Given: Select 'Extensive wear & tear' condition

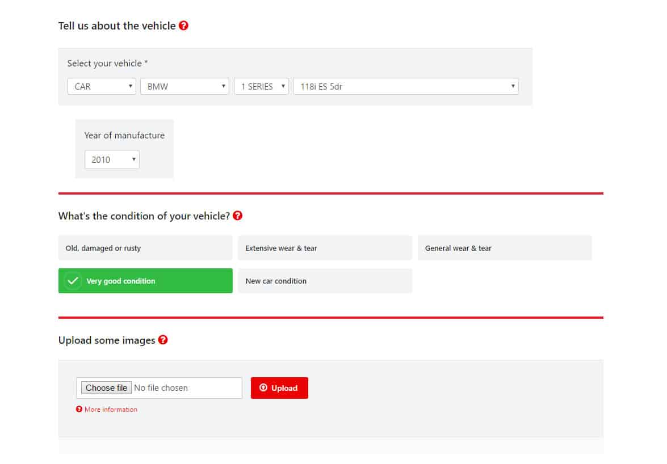Looking at the screenshot, I should [325, 248].
